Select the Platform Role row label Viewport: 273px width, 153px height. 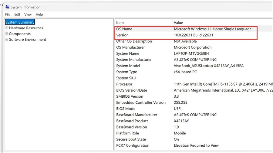pos(128,133)
